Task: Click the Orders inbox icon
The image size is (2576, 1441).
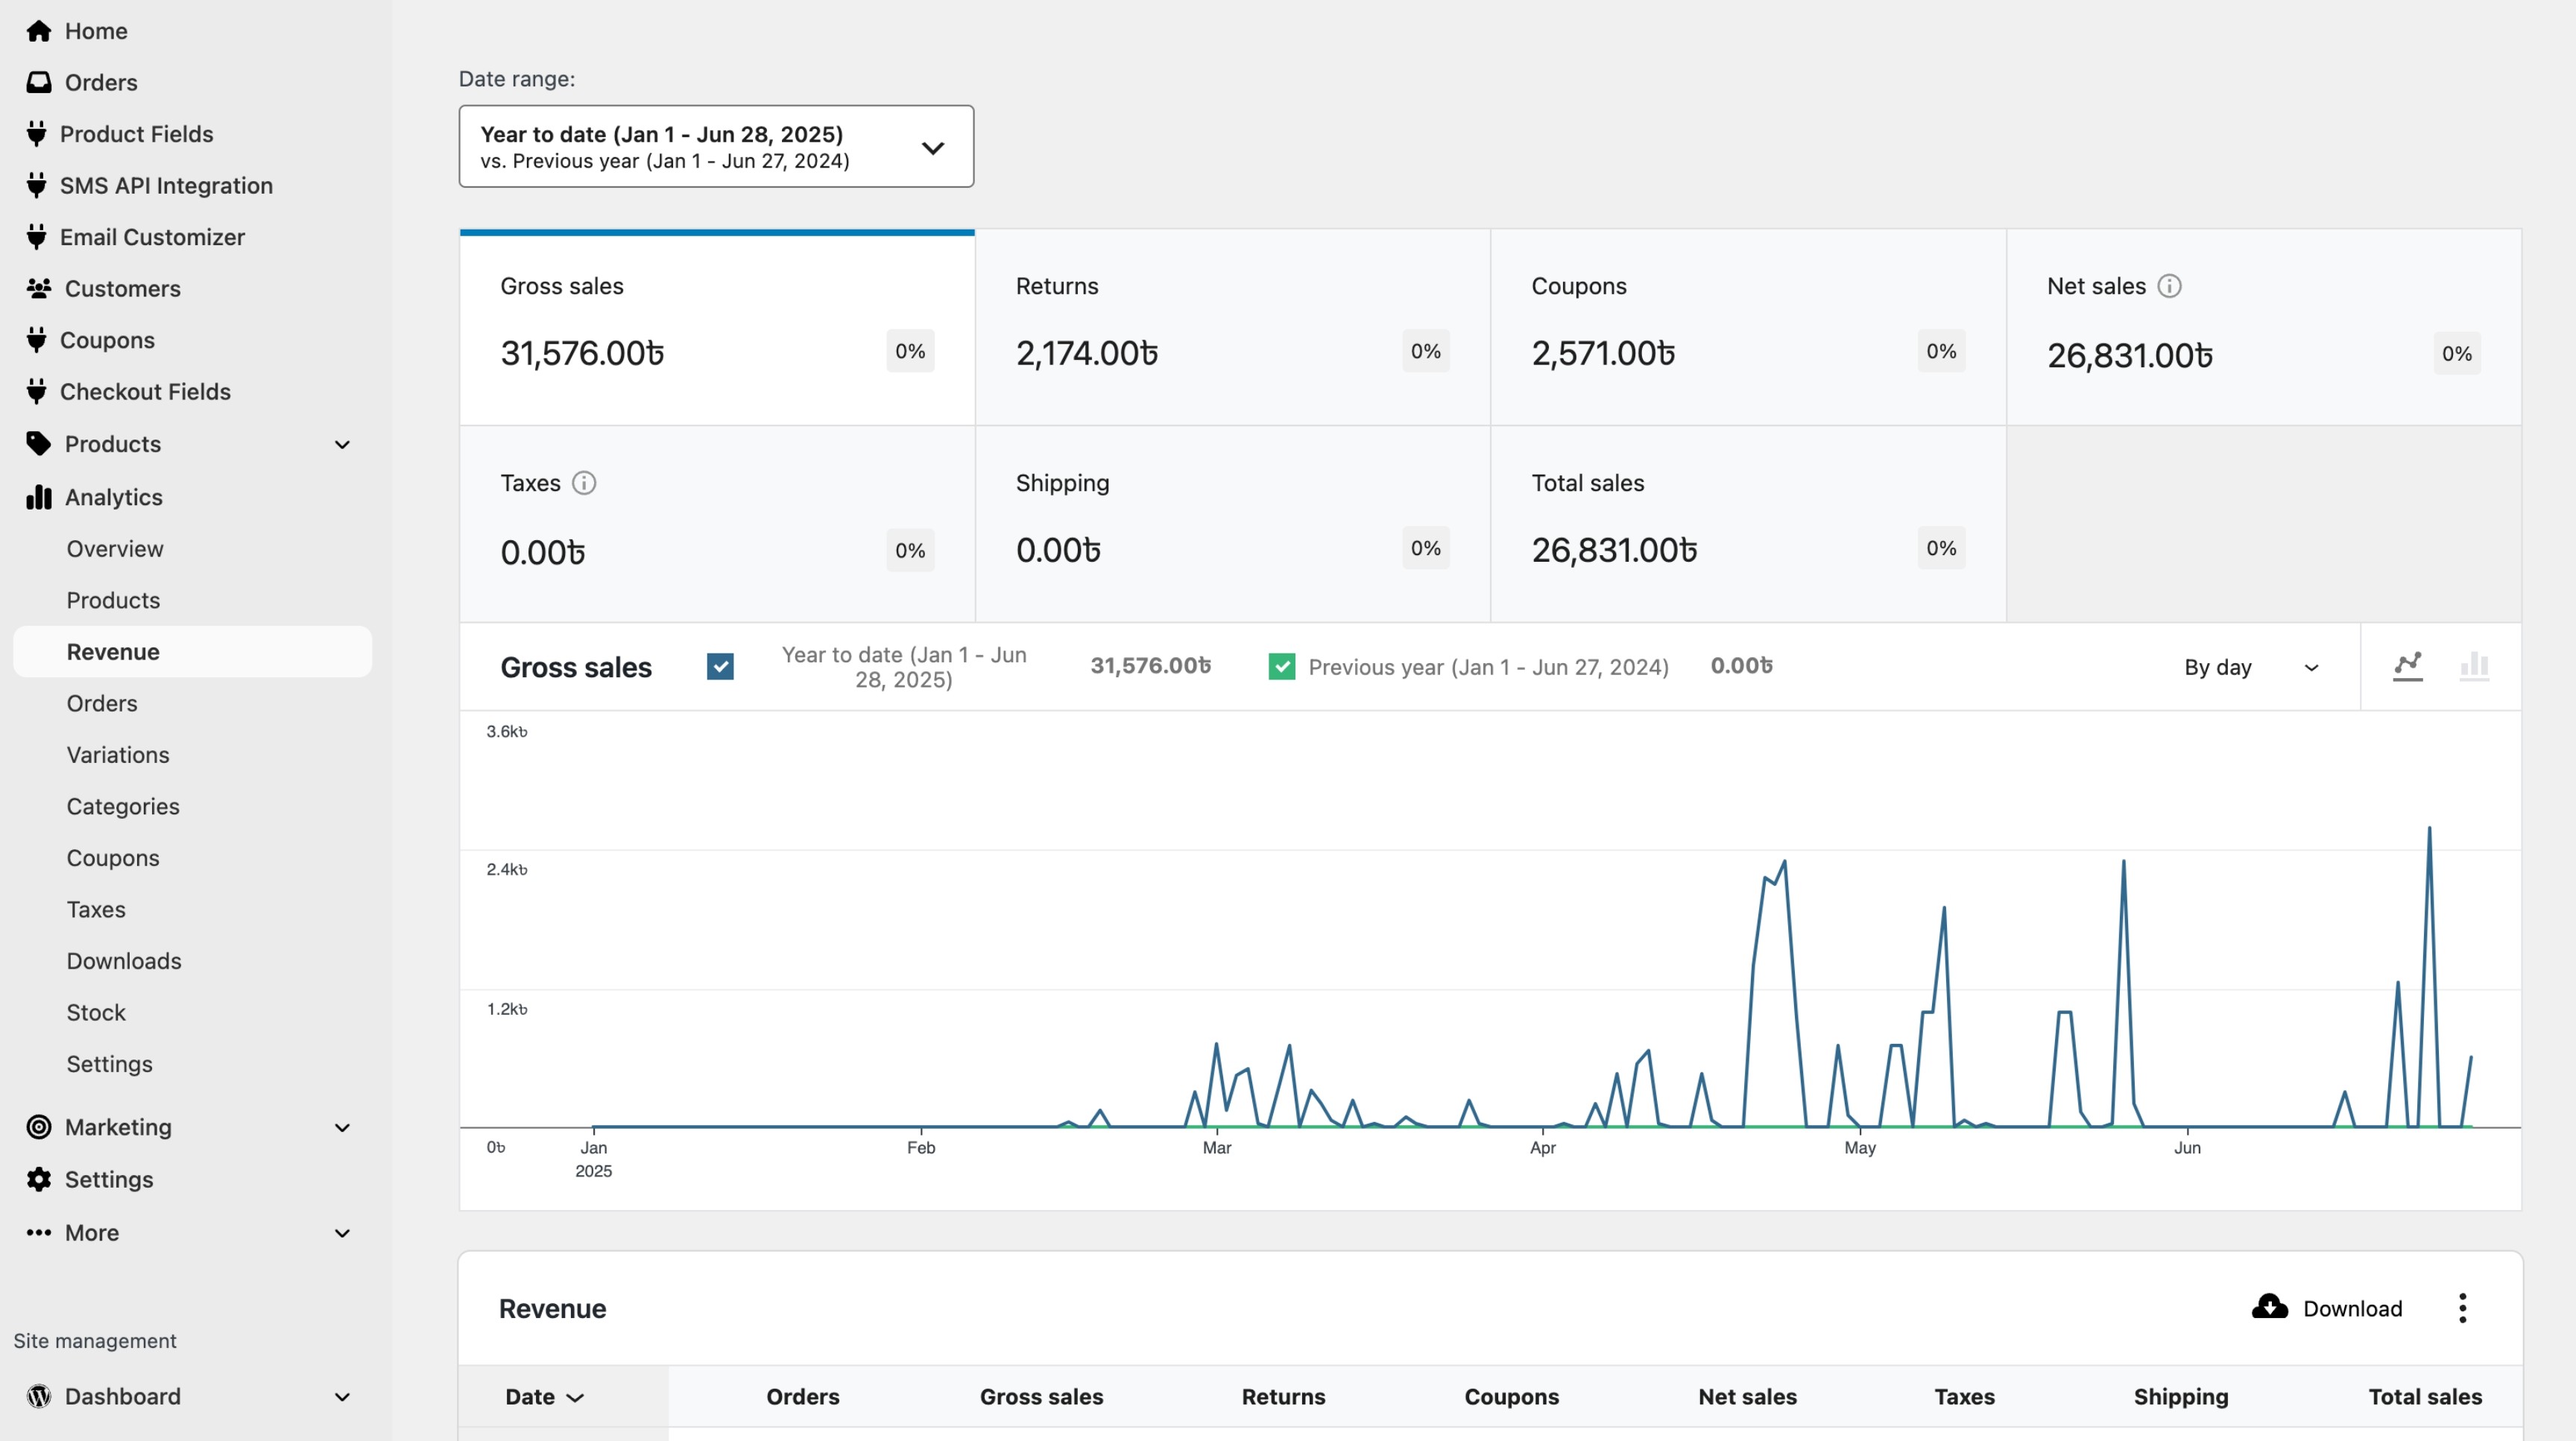Action: [39, 82]
